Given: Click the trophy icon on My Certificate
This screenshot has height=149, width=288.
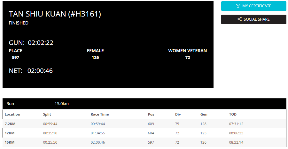Looking at the screenshot, I should (x=238, y=6).
